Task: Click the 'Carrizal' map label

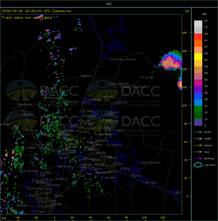Action: [x=78, y=176]
